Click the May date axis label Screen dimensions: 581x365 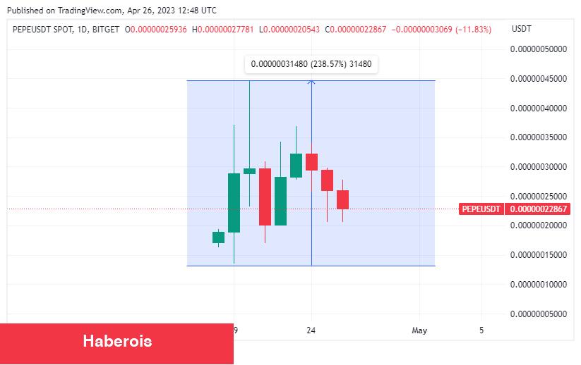click(x=419, y=330)
